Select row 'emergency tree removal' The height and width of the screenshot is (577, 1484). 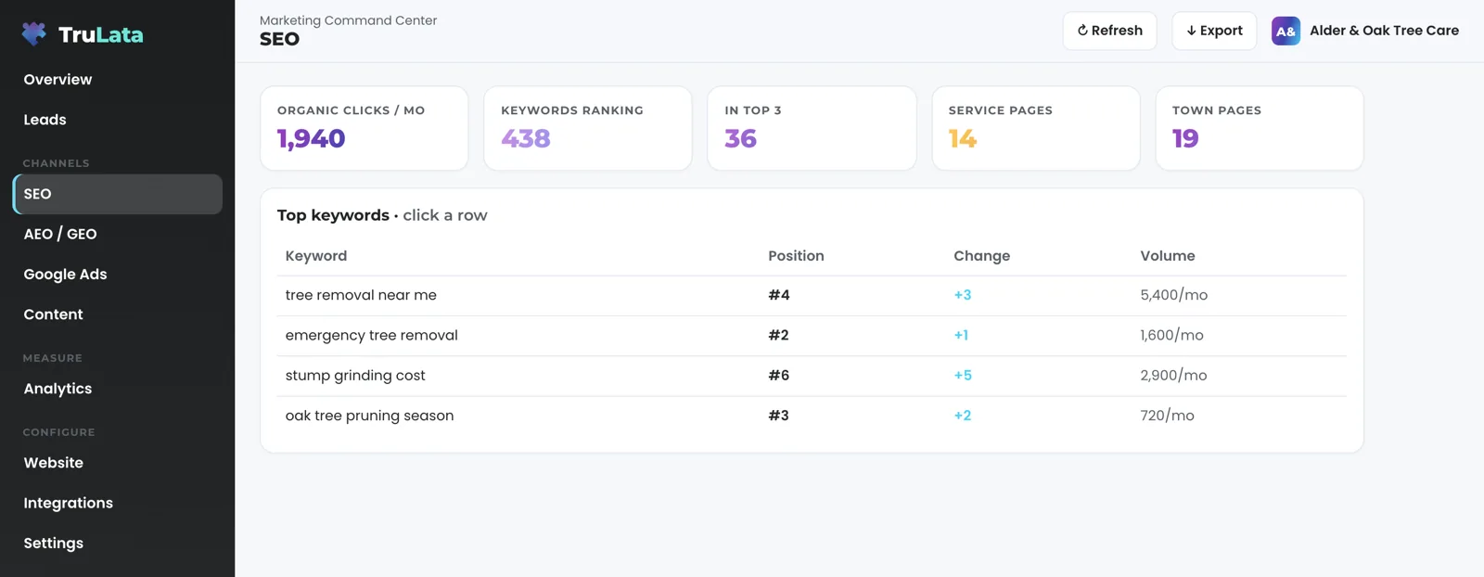pos(812,336)
